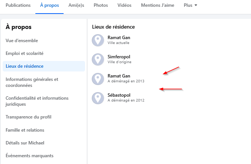
Task: Open Informations générales et coordonnées
Action: 32,82
